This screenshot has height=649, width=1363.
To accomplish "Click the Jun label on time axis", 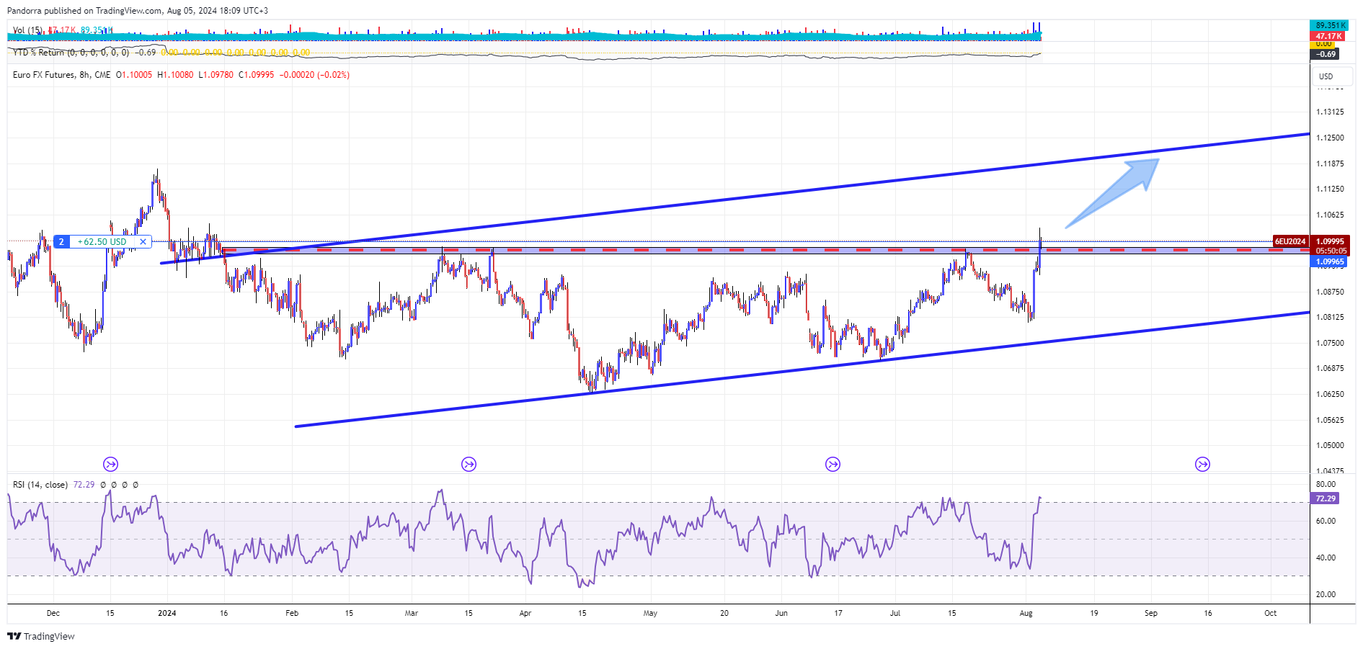I will 781,614.
